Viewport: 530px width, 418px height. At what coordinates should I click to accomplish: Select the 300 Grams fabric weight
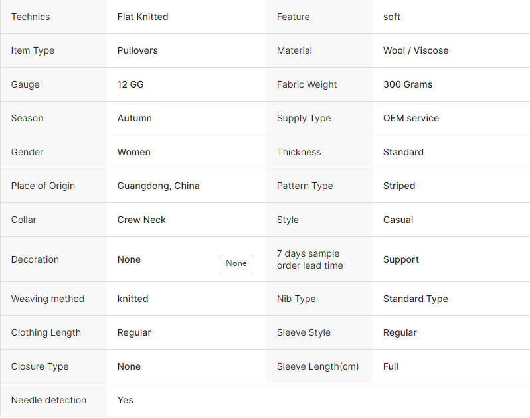[408, 84]
